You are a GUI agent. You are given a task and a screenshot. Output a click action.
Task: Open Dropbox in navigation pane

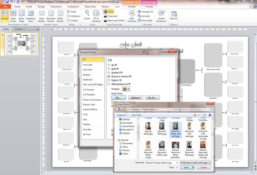point(126,133)
